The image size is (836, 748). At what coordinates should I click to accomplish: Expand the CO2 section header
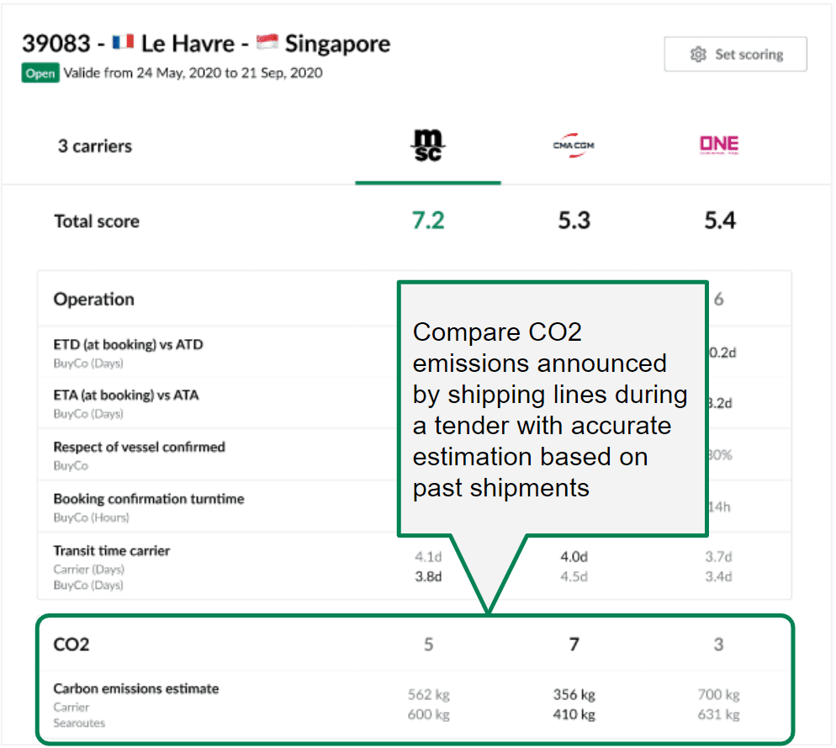(71, 645)
